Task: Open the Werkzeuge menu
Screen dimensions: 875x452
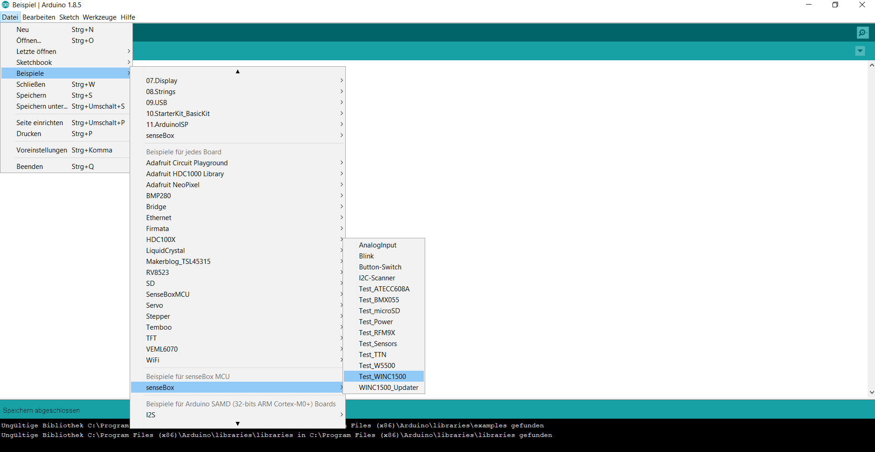Action: [x=100, y=17]
